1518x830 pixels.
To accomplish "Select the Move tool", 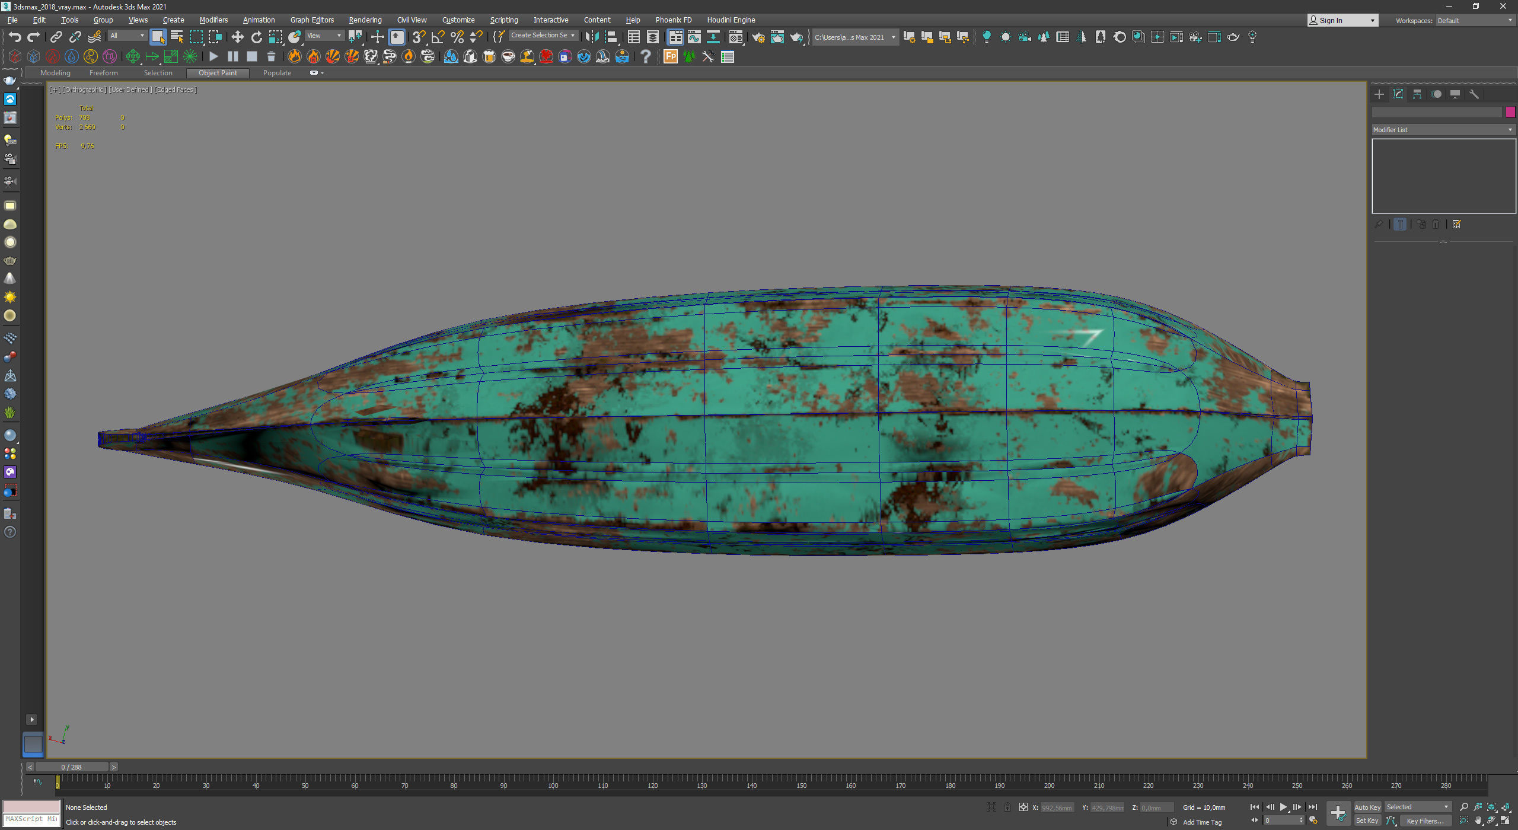I will [x=237, y=37].
